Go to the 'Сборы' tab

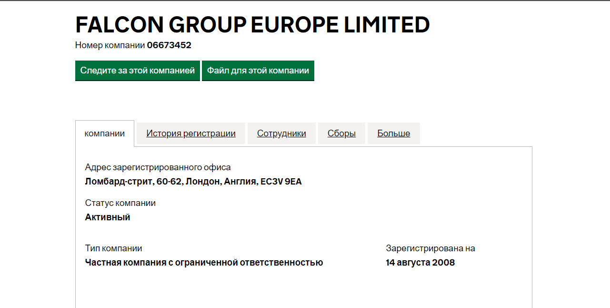(341, 133)
